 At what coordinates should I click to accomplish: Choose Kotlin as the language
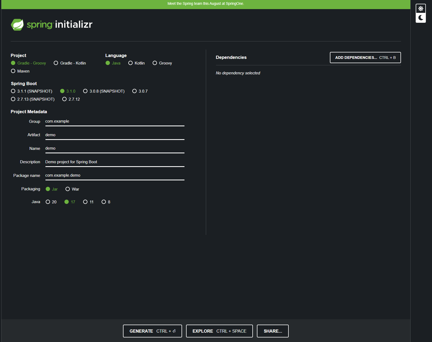(136, 63)
